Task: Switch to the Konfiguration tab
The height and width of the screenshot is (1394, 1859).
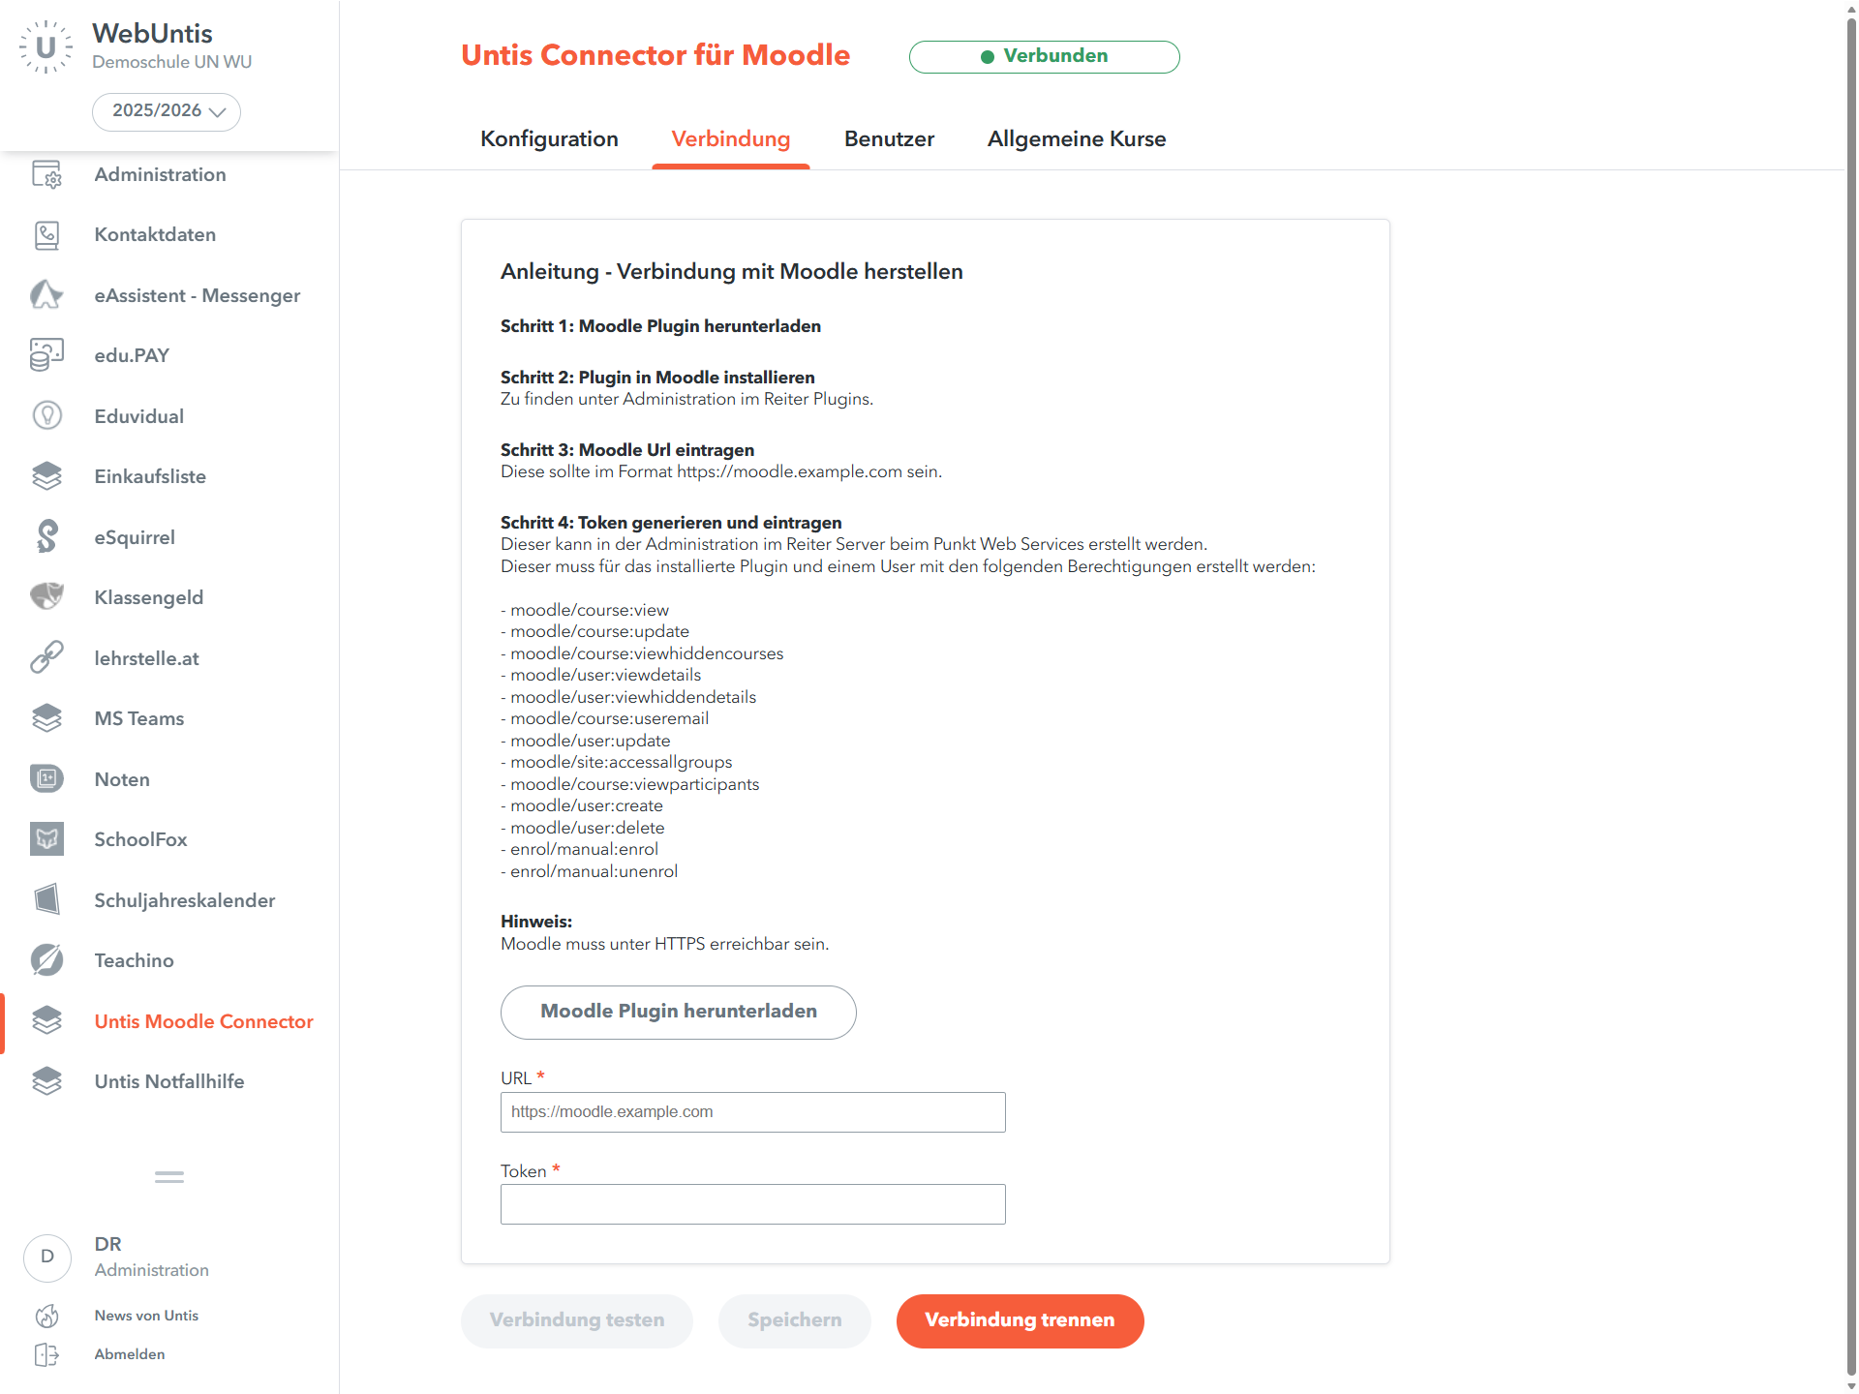Action: pyautogui.click(x=549, y=139)
